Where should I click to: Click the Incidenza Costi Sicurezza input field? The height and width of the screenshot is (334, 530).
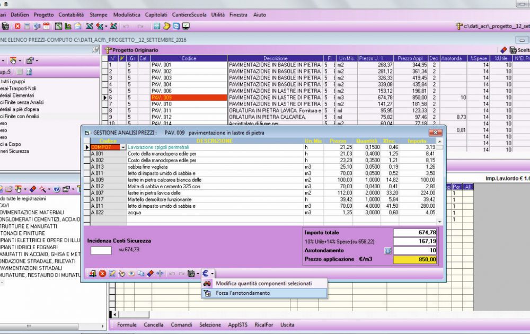pos(101,250)
